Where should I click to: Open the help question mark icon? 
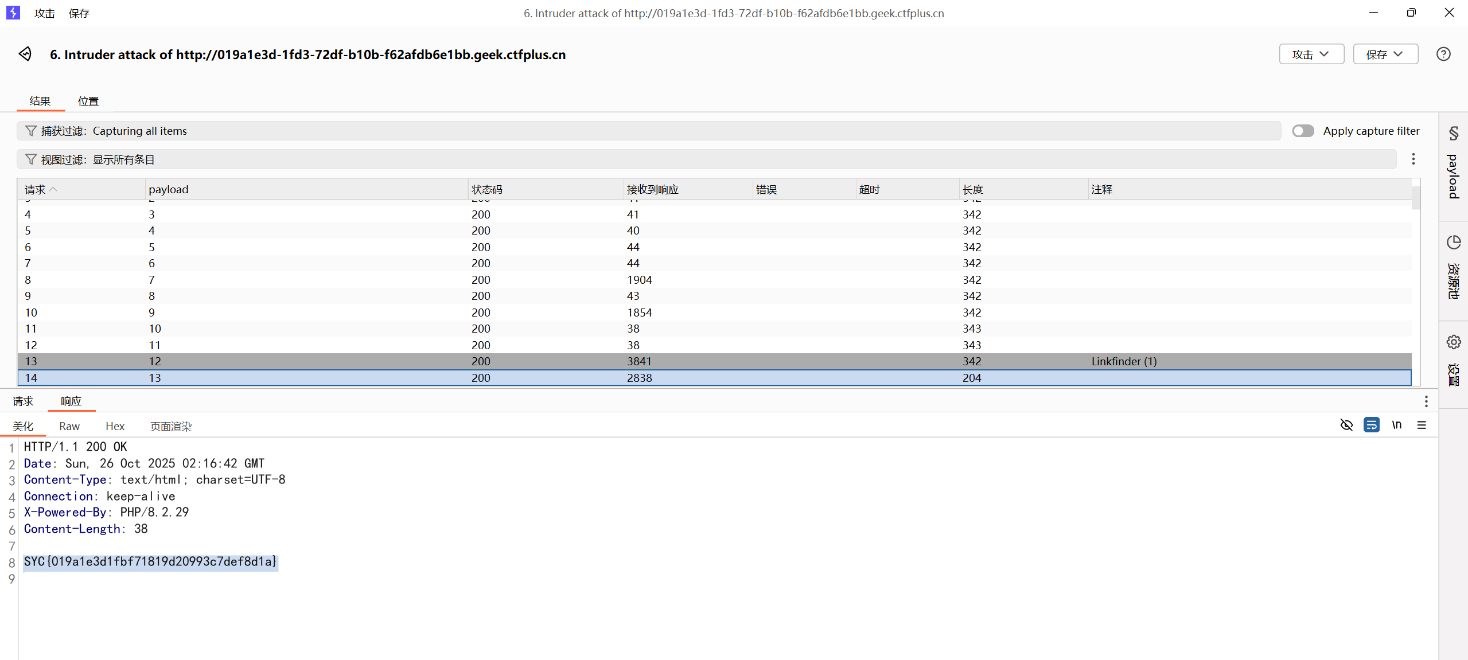[x=1443, y=54]
